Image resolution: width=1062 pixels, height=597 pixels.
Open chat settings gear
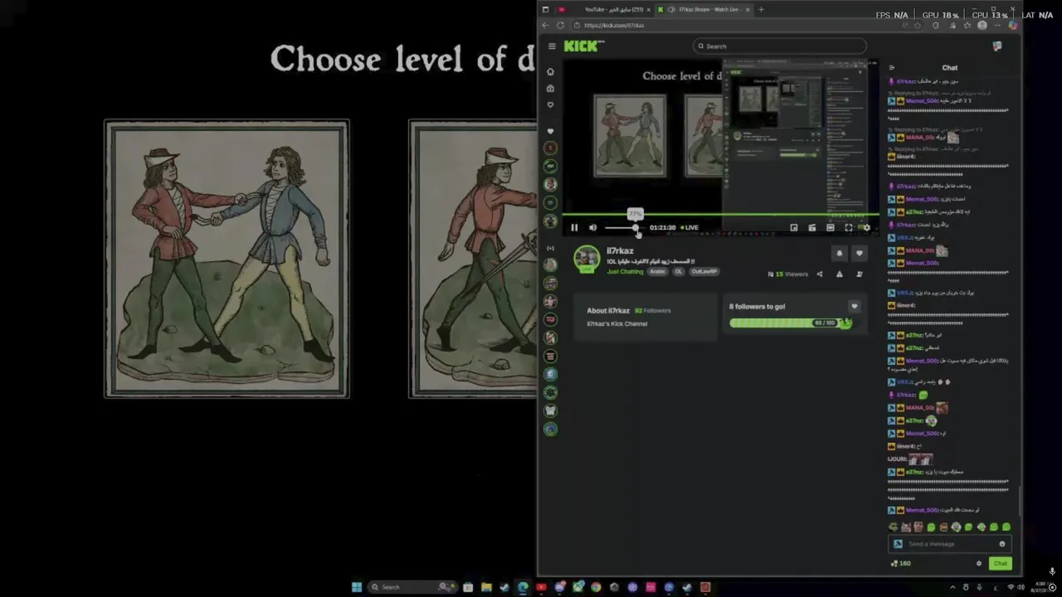979,564
